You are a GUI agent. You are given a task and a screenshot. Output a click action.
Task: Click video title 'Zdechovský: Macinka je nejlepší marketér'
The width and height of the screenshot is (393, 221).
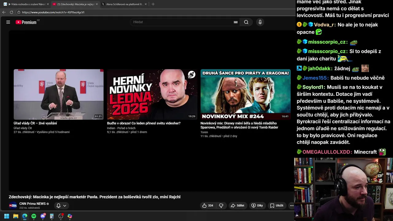pos(95,197)
